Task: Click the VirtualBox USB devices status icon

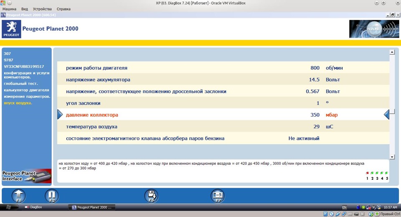Action: [x=338, y=214]
